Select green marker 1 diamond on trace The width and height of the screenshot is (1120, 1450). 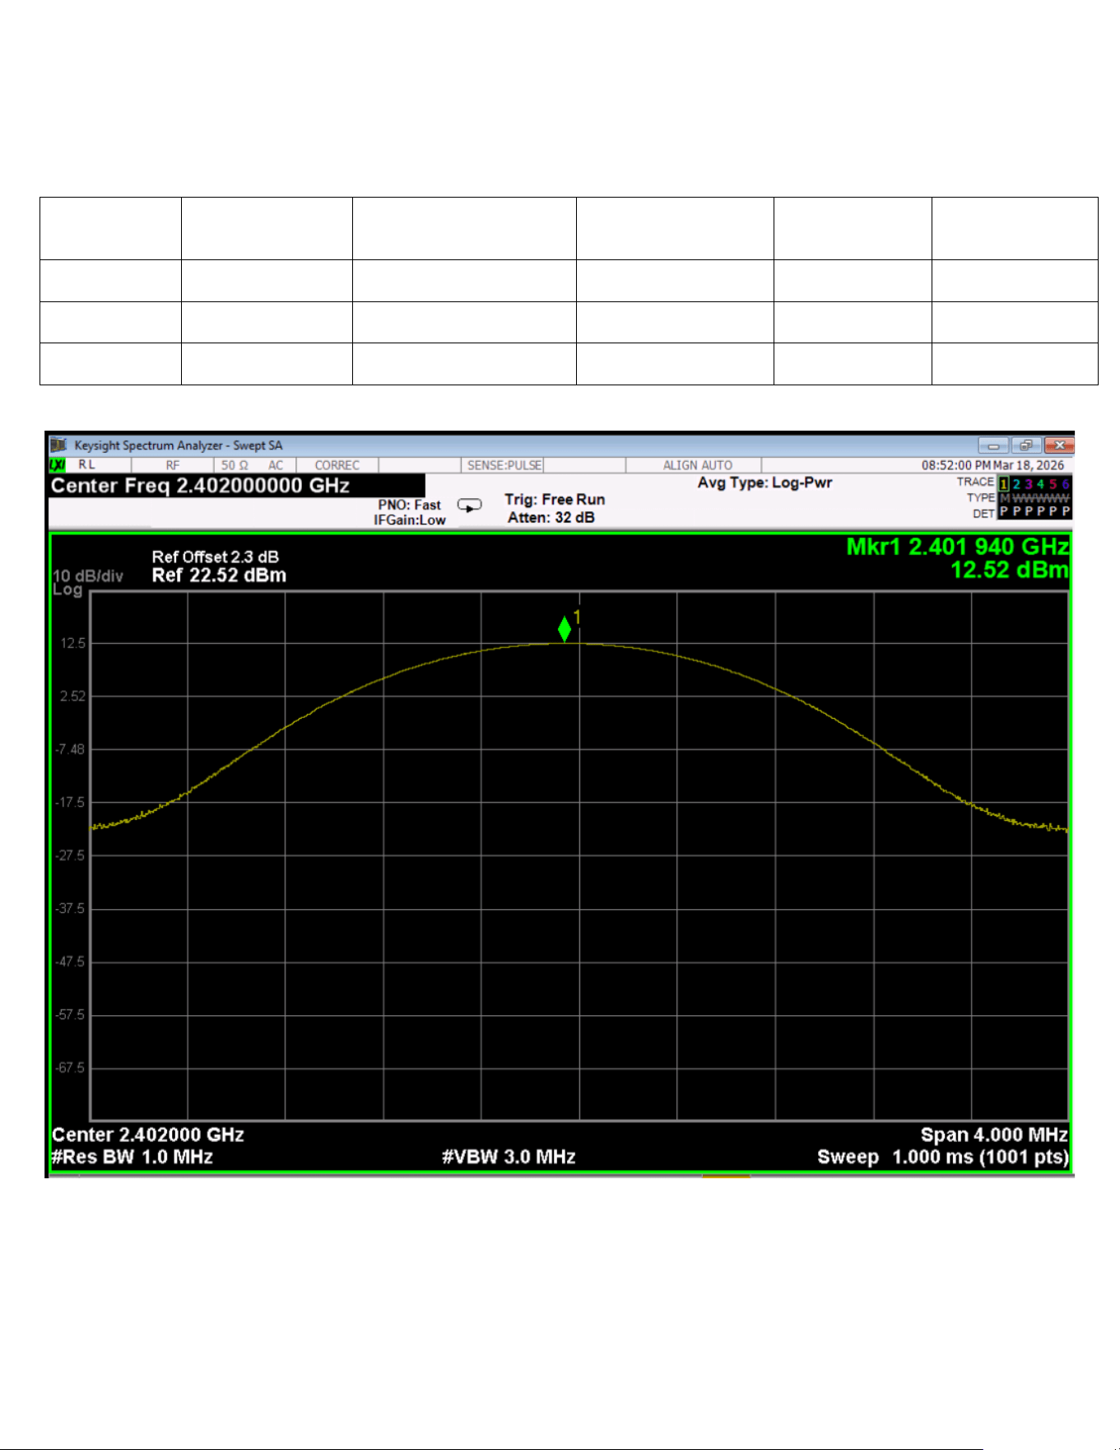pyautogui.click(x=565, y=629)
